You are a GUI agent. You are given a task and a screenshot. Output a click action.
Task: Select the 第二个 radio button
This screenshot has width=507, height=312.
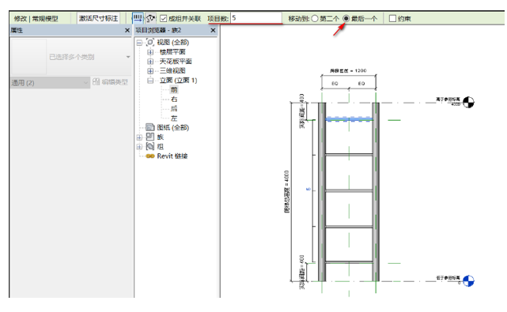pyautogui.click(x=315, y=18)
